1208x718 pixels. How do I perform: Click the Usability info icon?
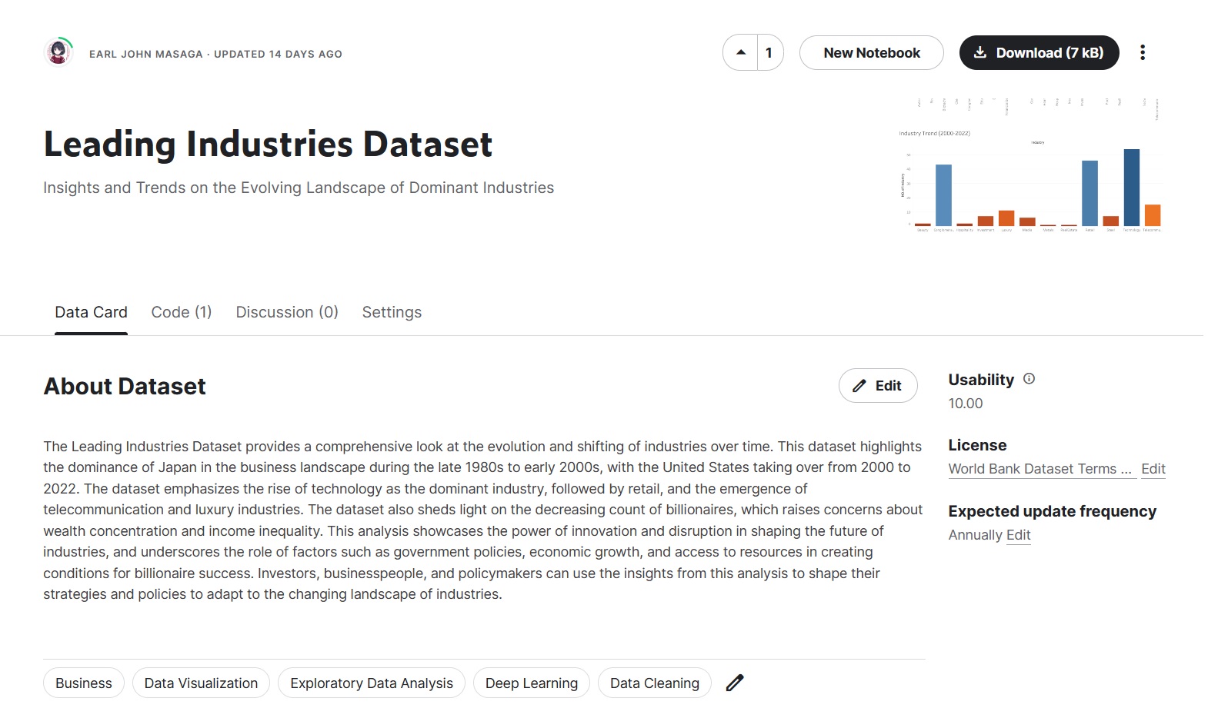(1029, 379)
